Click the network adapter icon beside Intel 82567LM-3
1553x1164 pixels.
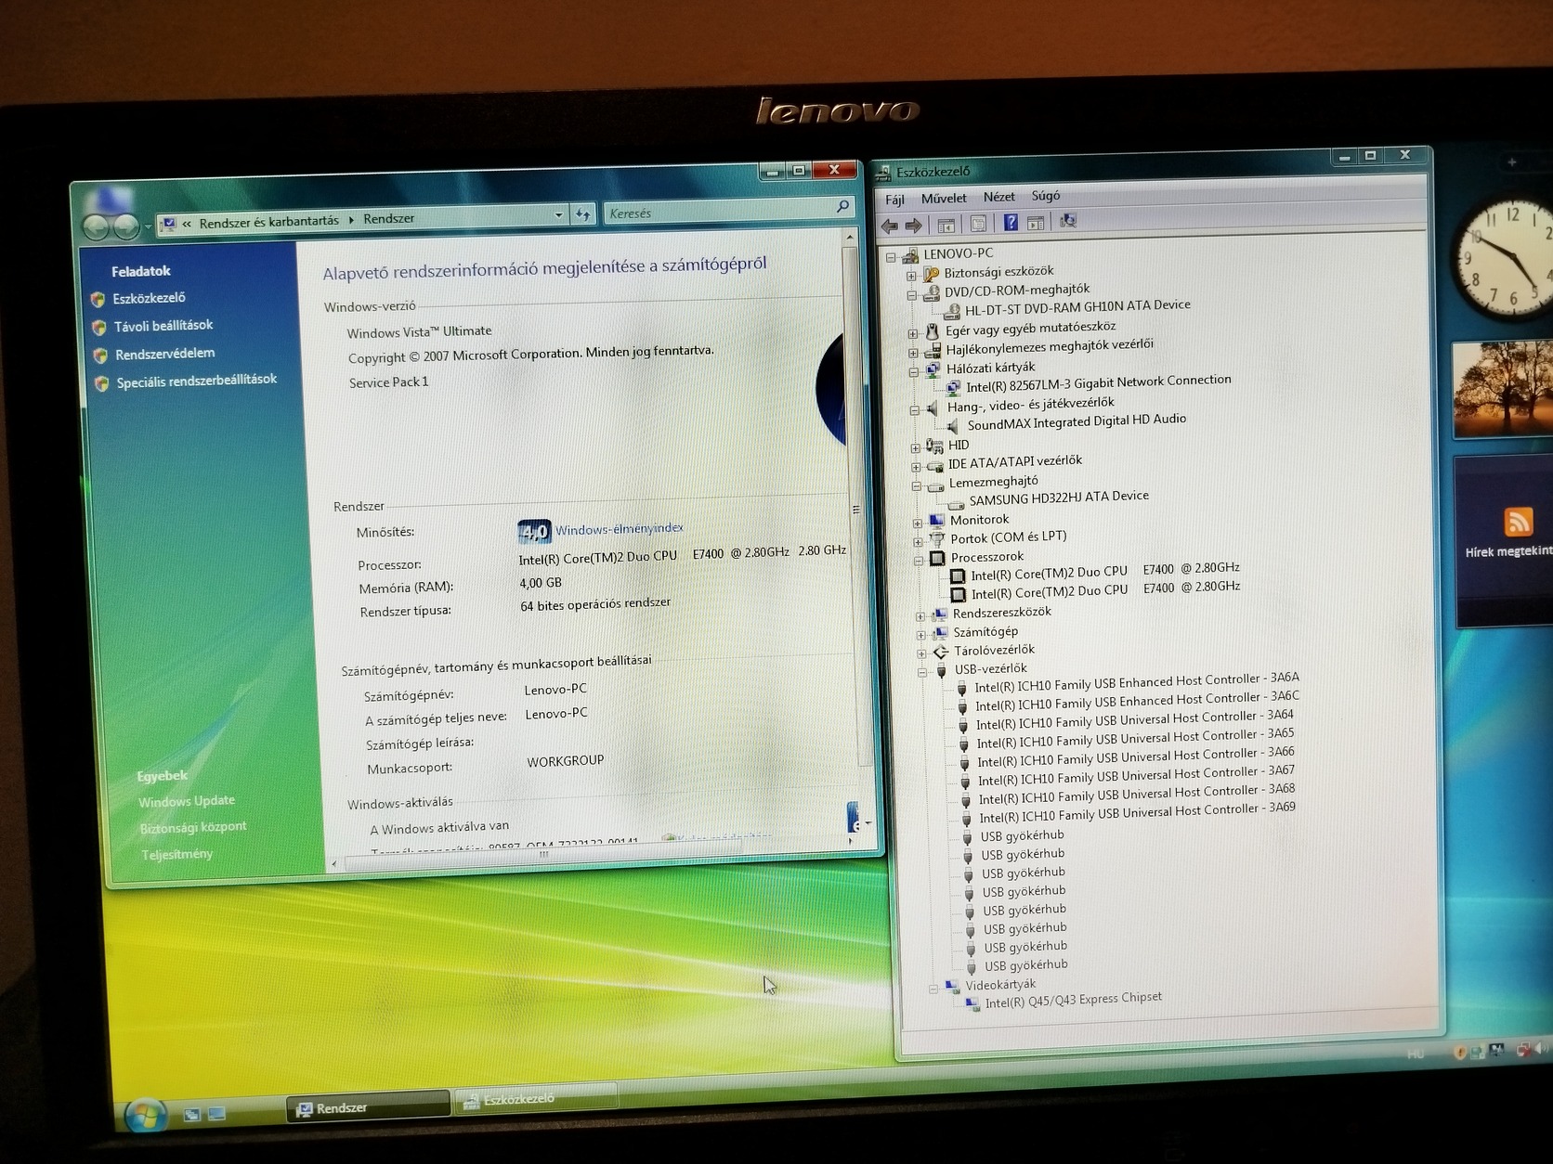click(953, 387)
